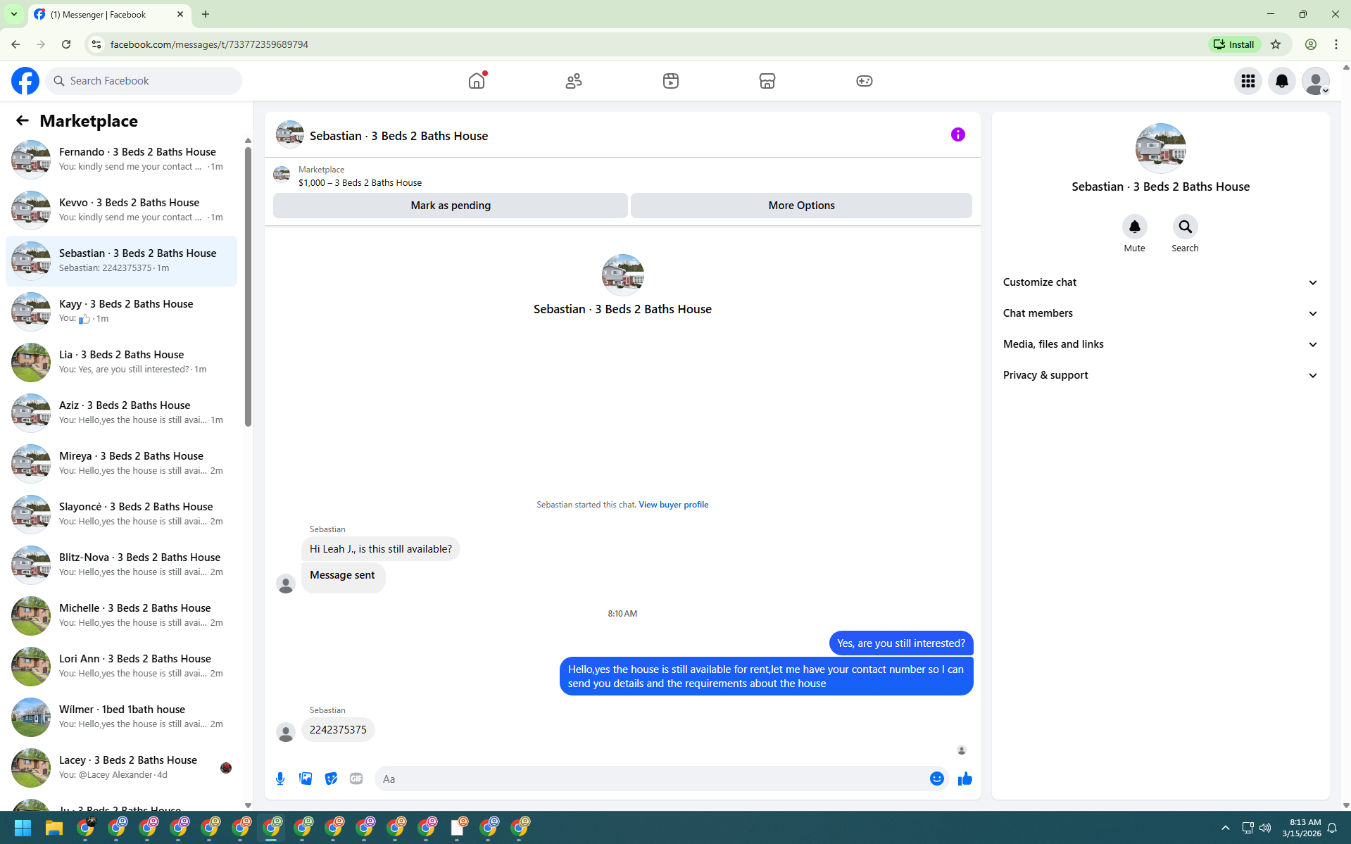Open the Reels video icon
The height and width of the screenshot is (844, 1351).
coord(671,81)
